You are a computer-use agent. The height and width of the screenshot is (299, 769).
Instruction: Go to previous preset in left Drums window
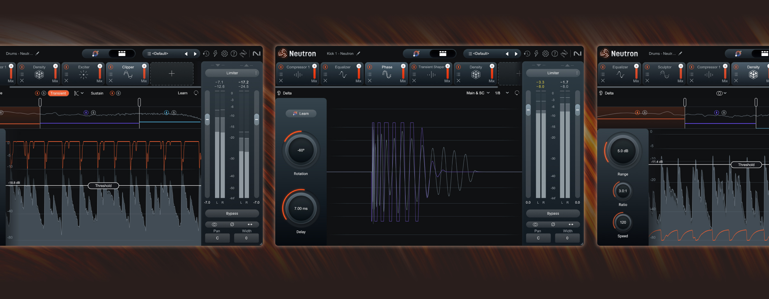186,54
